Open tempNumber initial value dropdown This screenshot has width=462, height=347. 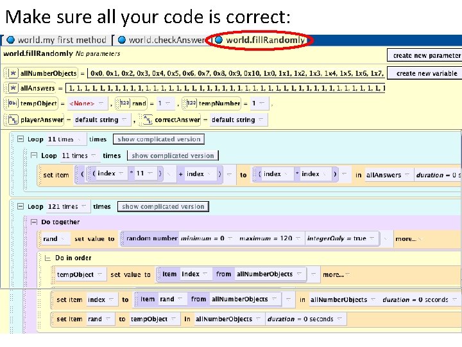pyautogui.click(x=259, y=103)
